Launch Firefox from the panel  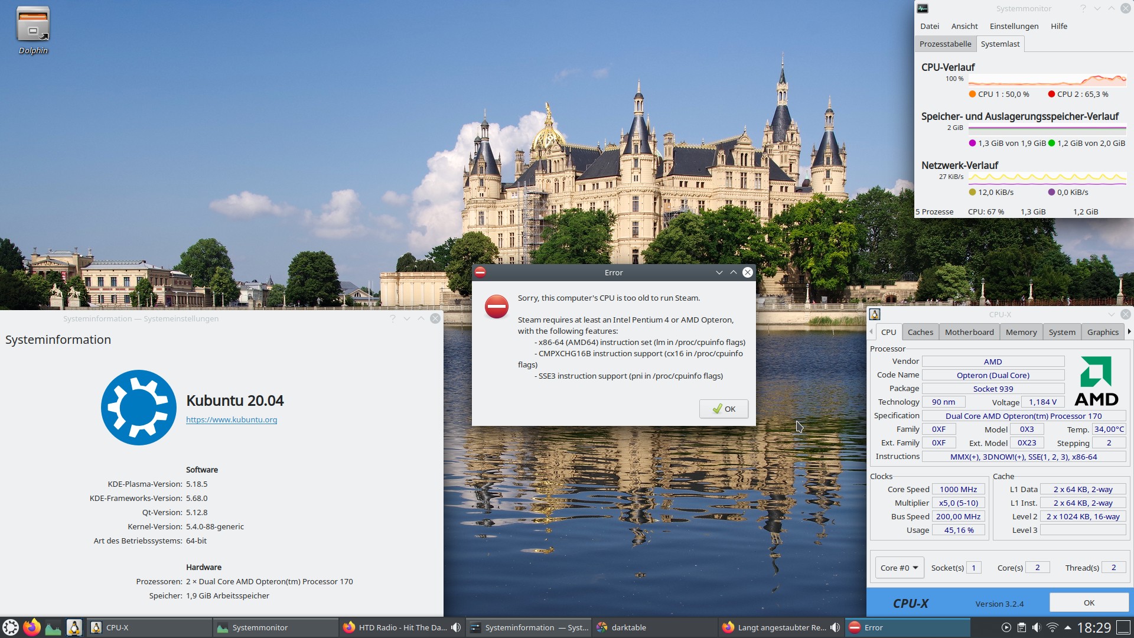[x=32, y=627]
